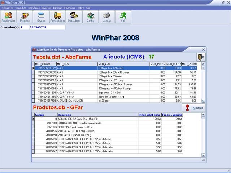Select A CURITYBINA pasta cx 12 potes row

click(114, 97)
